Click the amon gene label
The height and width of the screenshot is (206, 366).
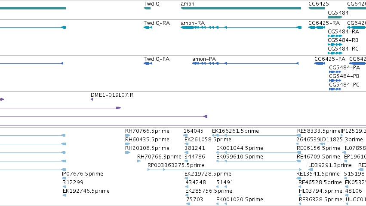pyautogui.click(x=188, y=4)
